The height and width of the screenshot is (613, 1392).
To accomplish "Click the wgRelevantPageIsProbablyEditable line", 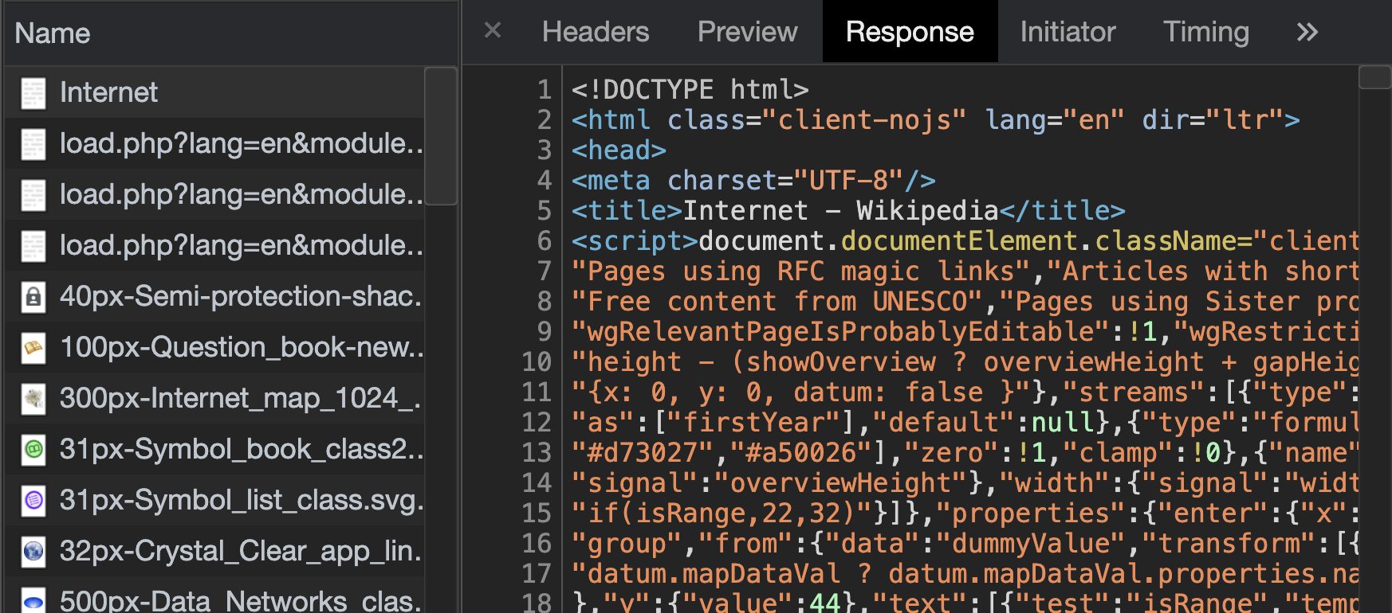I will point(965,331).
